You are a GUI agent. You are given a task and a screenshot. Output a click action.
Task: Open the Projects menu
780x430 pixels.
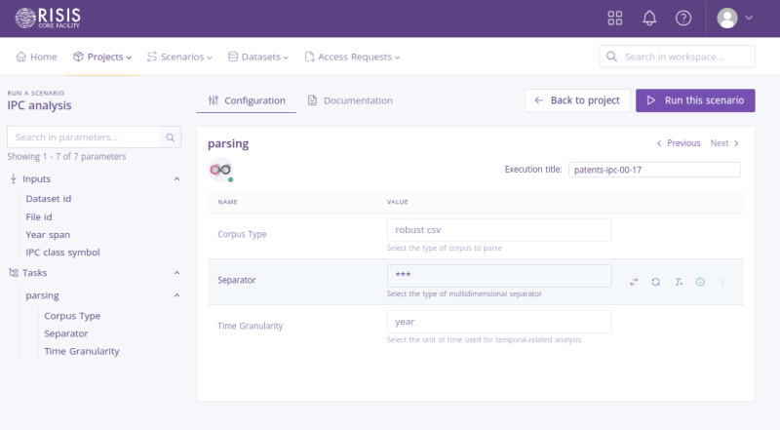(103, 57)
